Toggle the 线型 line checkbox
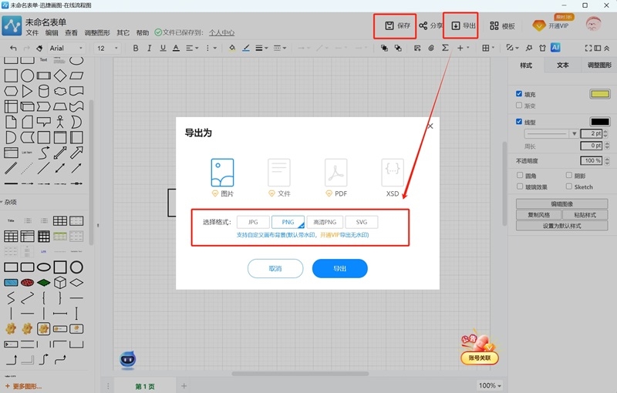The width and height of the screenshot is (617, 393). (519, 122)
